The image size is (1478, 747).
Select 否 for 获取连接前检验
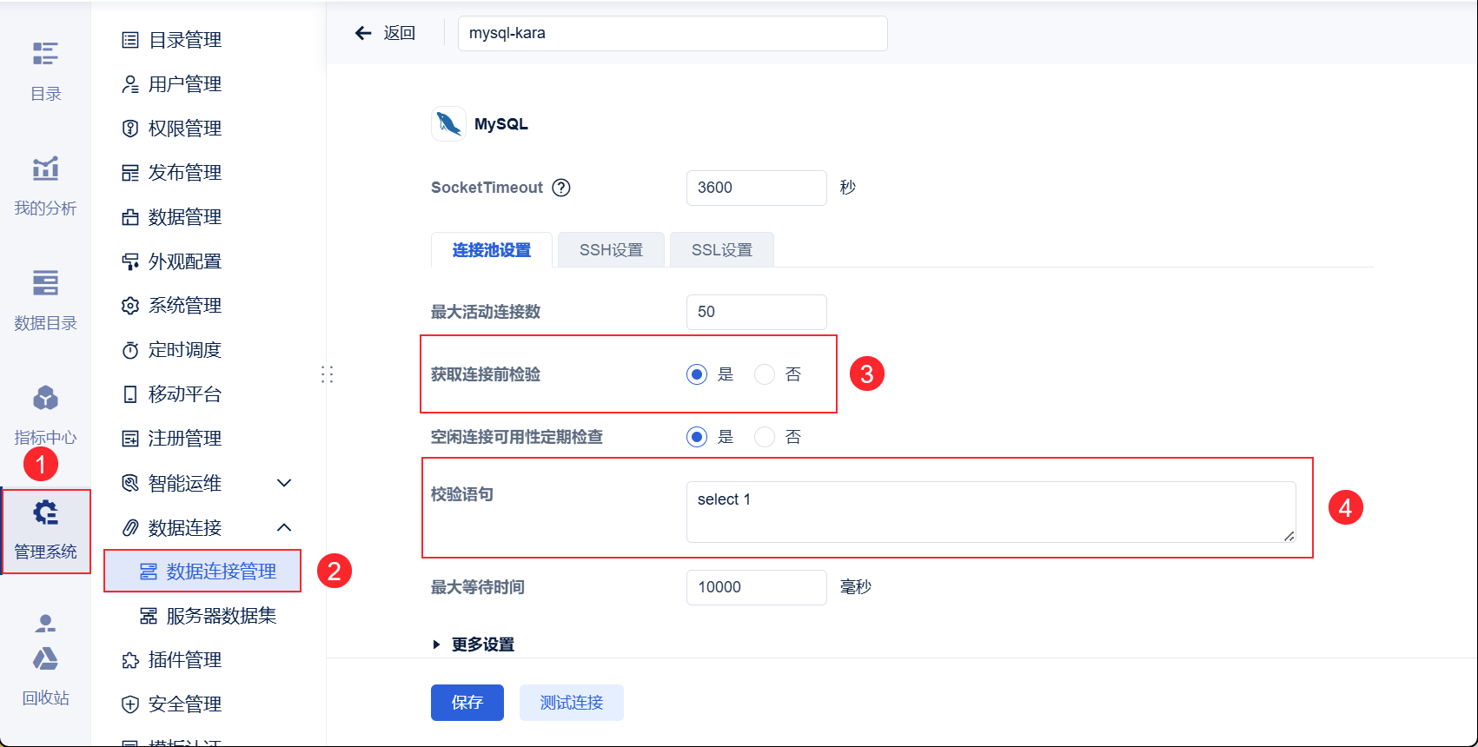pyautogui.click(x=765, y=374)
